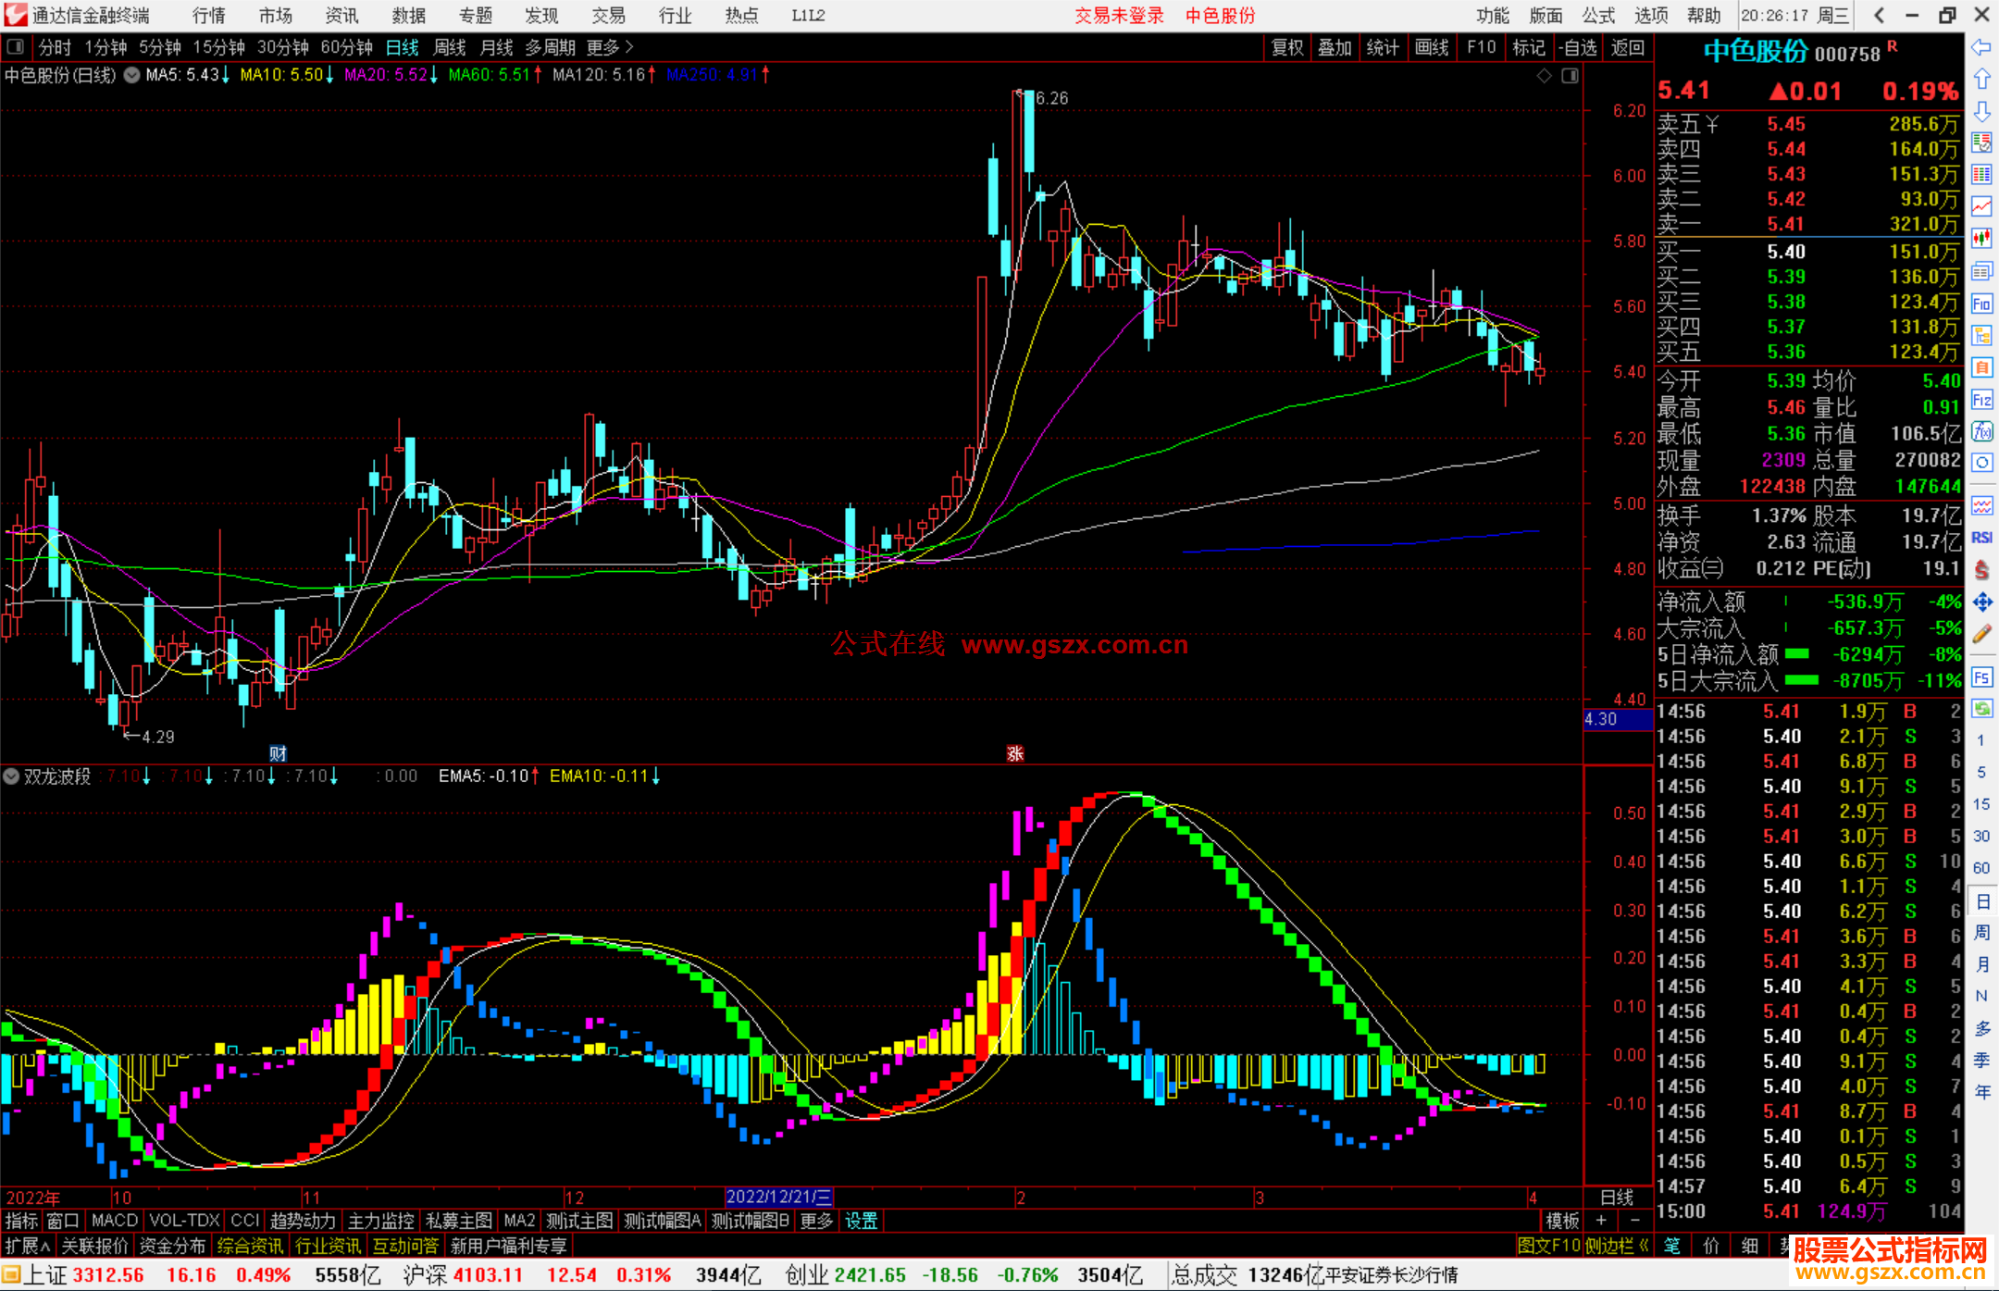Expand the 更多 periods chevron
The width and height of the screenshot is (1999, 1291).
click(629, 46)
